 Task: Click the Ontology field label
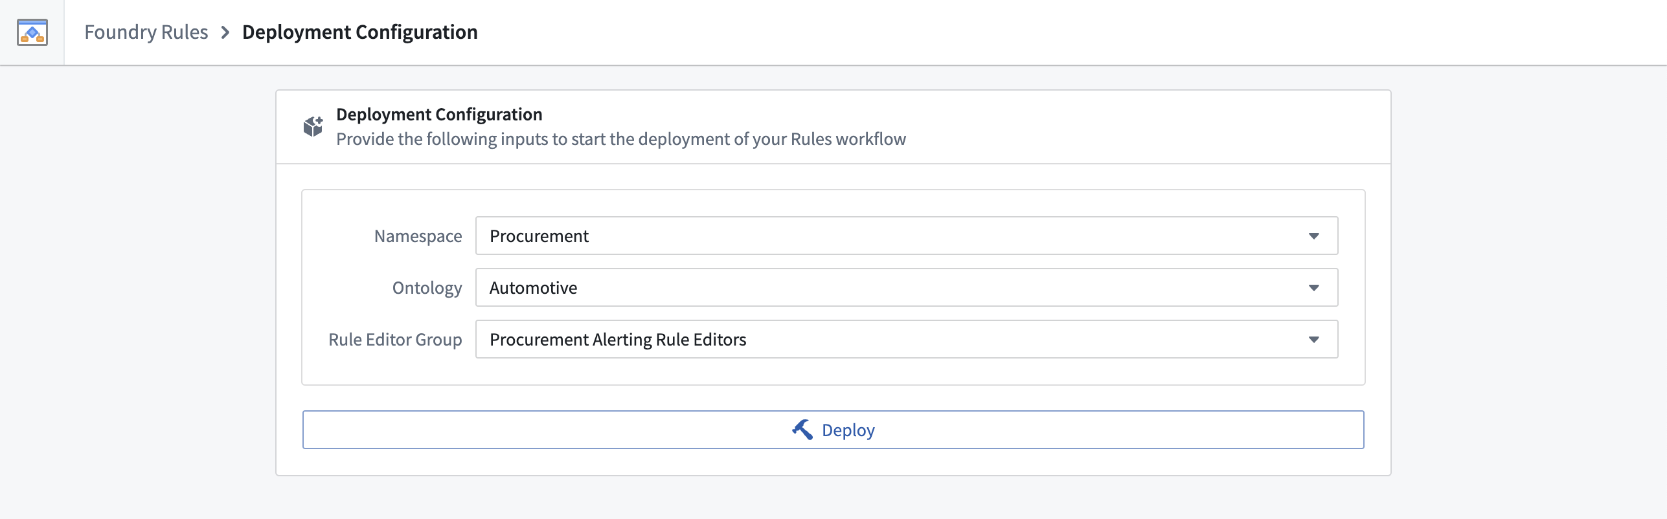[x=427, y=288]
